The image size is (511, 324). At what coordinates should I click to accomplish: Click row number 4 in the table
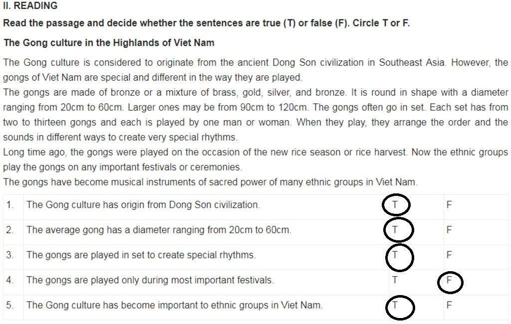click(x=10, y=280)
